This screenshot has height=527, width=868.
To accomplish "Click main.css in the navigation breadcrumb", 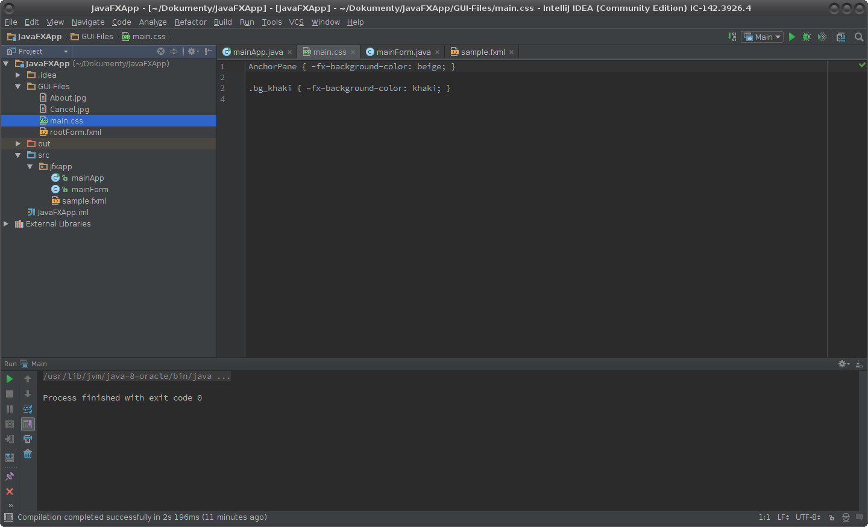I will tap(144, 37).
